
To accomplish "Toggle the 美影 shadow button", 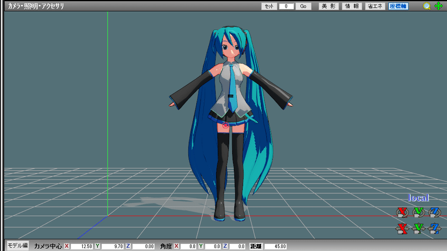I will (329, 6).
